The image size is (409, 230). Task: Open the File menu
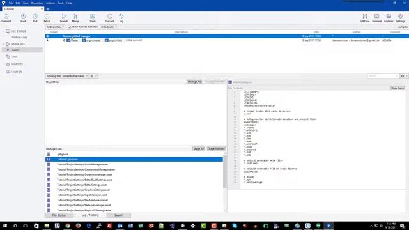click(x=11, y=3)
